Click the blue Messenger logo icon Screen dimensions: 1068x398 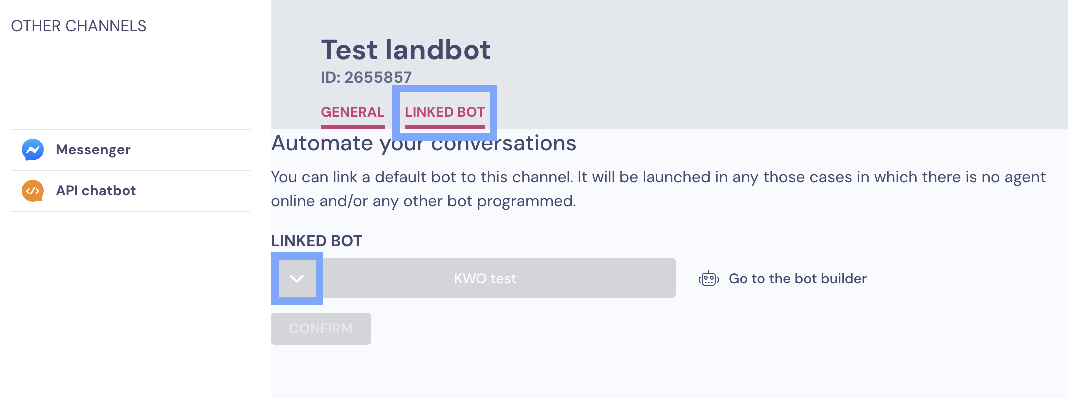click(33, 150)
